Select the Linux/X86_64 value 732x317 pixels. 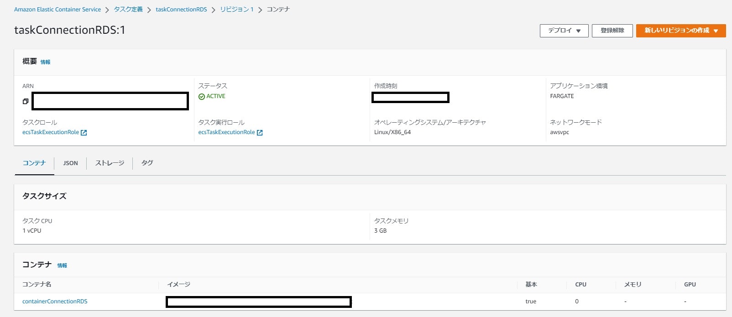click(x=392, y=132)
